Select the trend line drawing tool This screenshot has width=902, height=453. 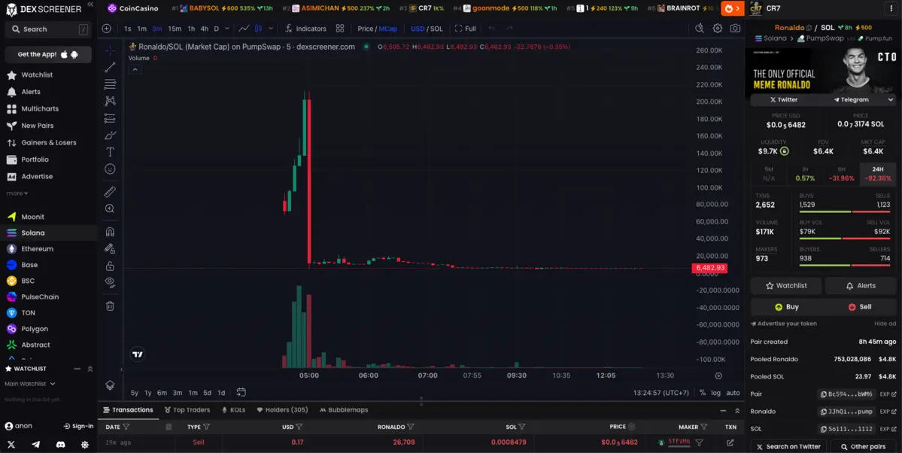(x=110, y=67)
